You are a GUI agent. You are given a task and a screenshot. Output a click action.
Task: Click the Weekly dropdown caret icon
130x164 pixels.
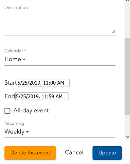[x=27, y=132]
